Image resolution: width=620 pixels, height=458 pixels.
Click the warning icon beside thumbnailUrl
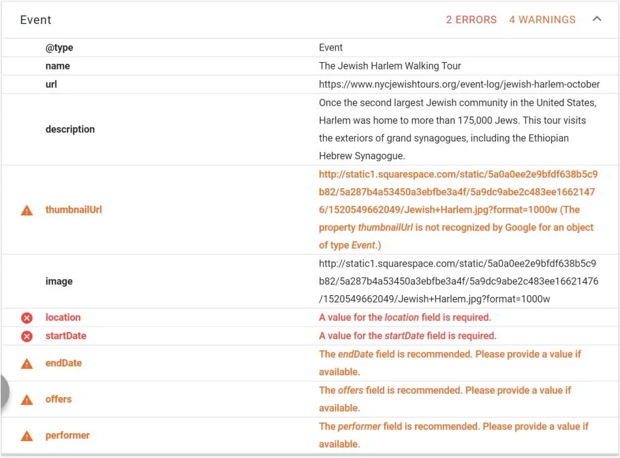(x=27, y=210)
